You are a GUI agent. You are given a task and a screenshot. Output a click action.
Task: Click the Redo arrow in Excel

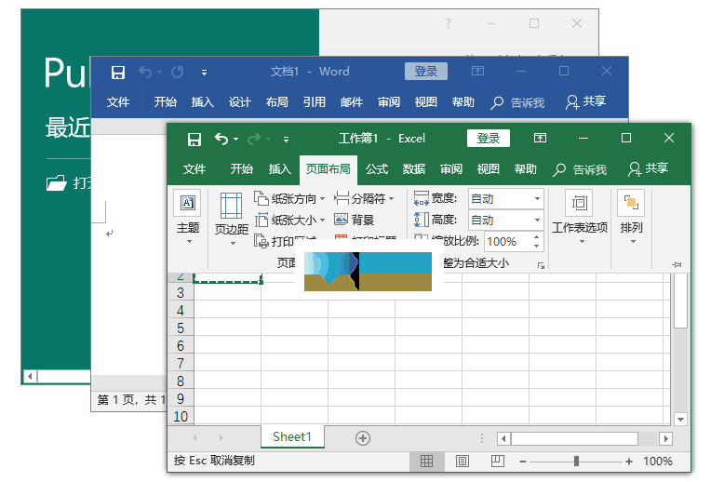coord(253,139)
